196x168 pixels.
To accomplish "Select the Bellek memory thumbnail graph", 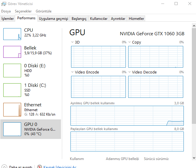I will point(12,52).
